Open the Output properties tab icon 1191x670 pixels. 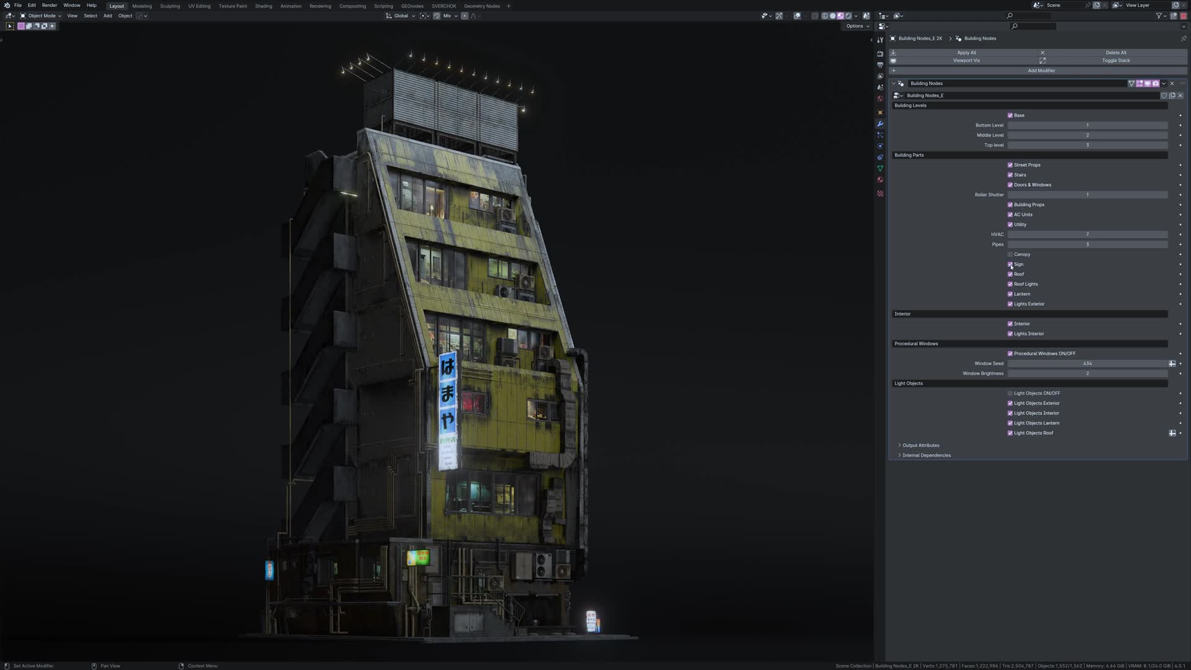tap(880, 65)
